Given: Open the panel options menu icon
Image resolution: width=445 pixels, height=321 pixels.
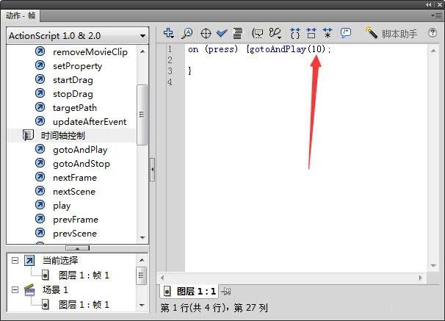Looking at the screenshot, I should 436,15.
